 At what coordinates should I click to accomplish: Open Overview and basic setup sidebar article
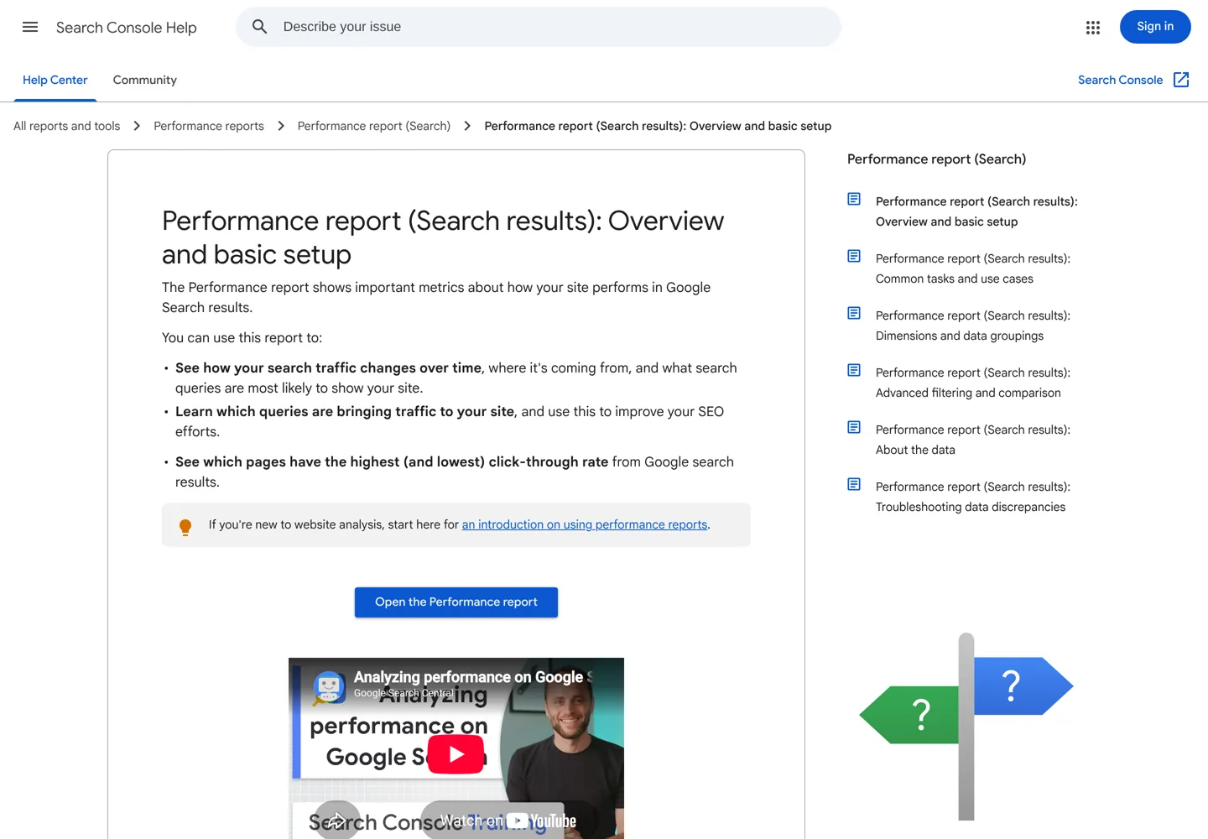[x=976, y=211]
